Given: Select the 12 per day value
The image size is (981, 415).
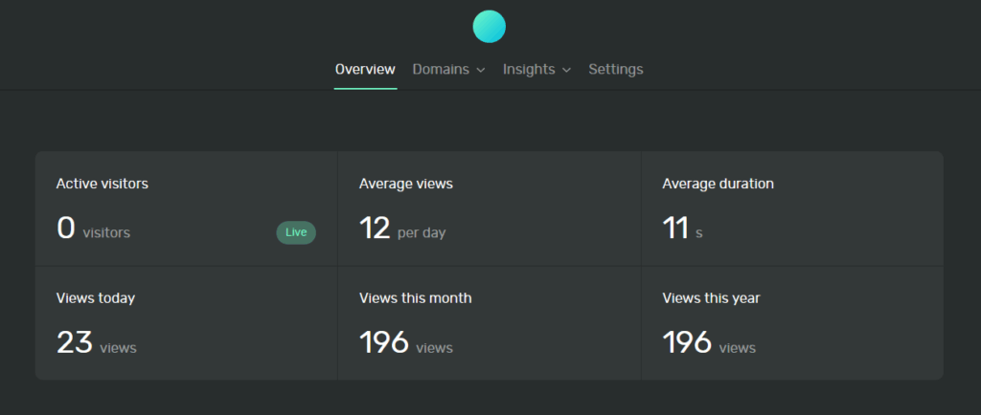Looking at the screenshot, I should point(374,229).
